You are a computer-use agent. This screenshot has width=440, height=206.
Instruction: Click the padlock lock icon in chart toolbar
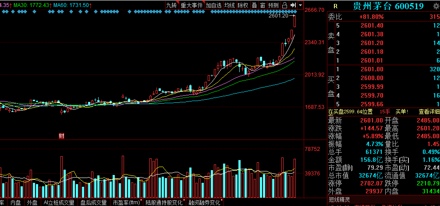284,5
